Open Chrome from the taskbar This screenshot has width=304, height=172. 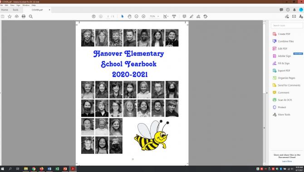point(34,169)
